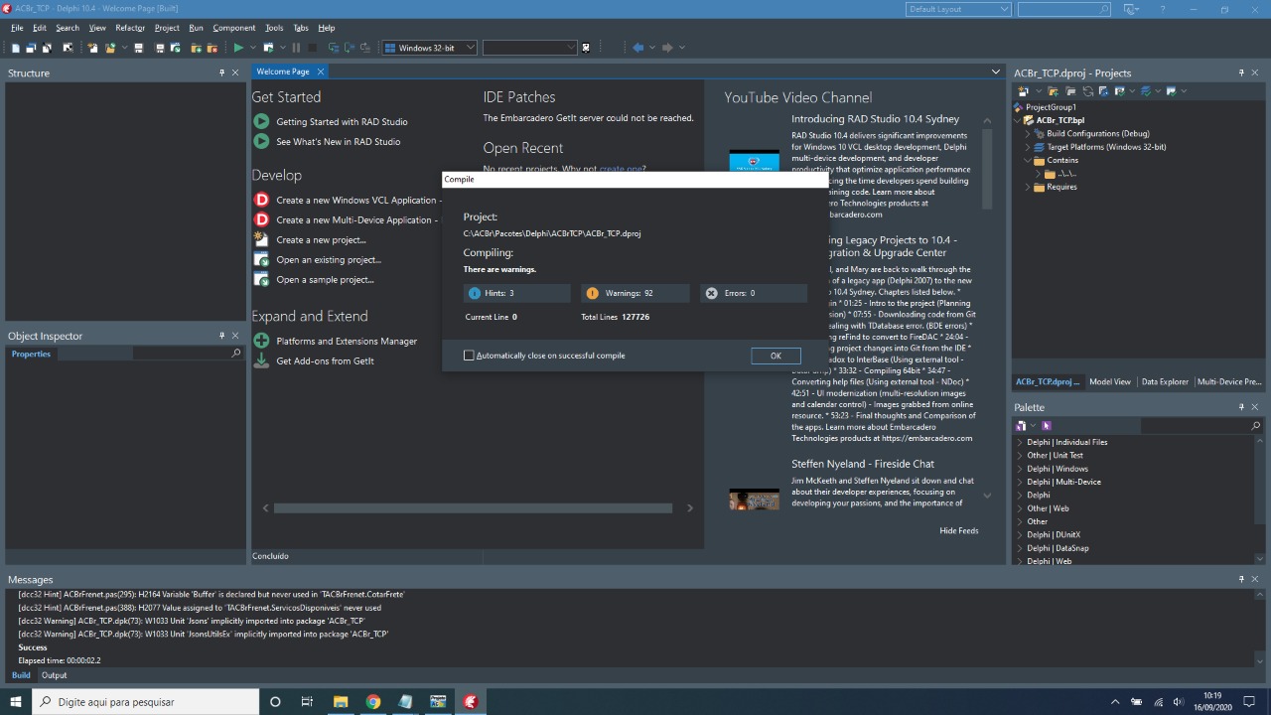1271x715 pixels.
Task: Click the green Run play icon
Action: [238, 48]
